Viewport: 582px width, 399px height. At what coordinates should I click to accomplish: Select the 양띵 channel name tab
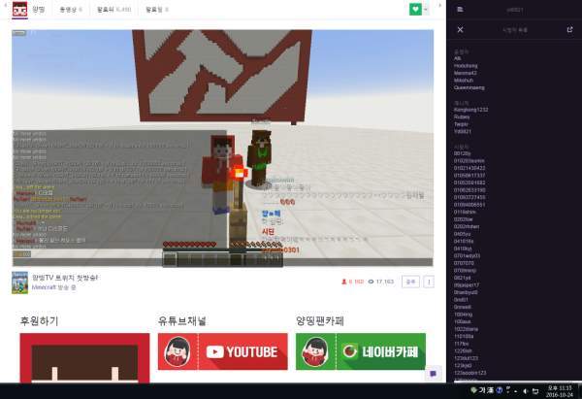[x=39, y=10]
